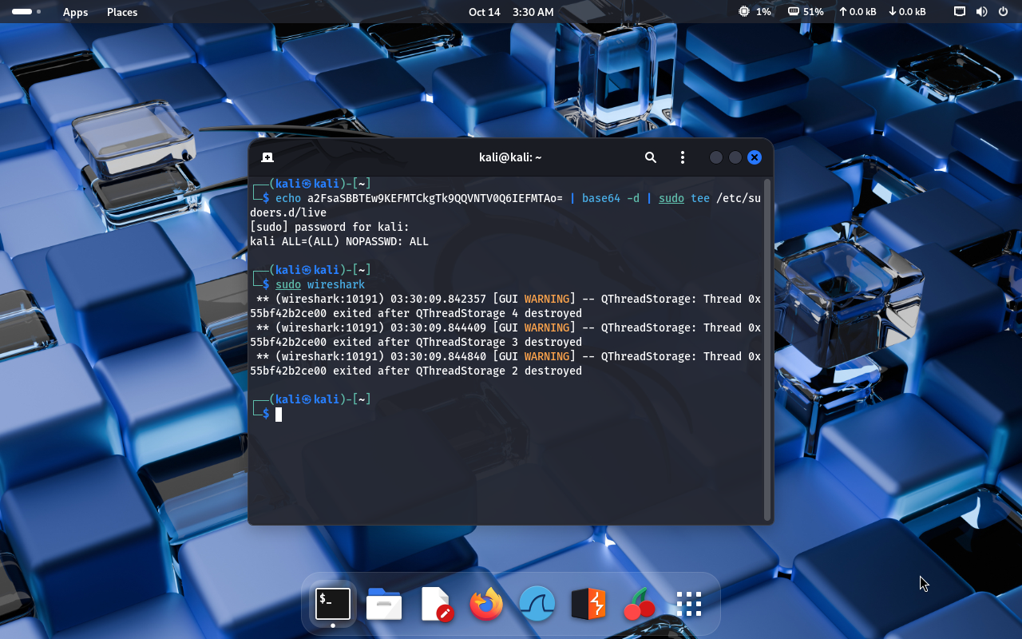The width and height of the screenshot is (1022, 639).
Task: Show all applications grid
Action: [688, 604]
